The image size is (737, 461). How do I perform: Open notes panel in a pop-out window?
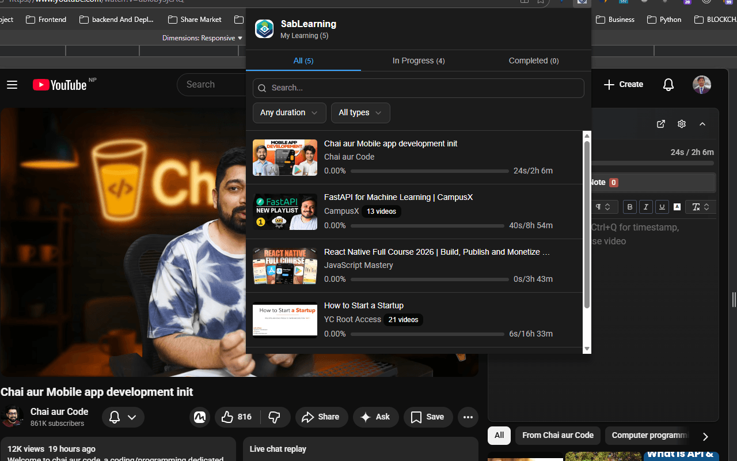point(660,124)
